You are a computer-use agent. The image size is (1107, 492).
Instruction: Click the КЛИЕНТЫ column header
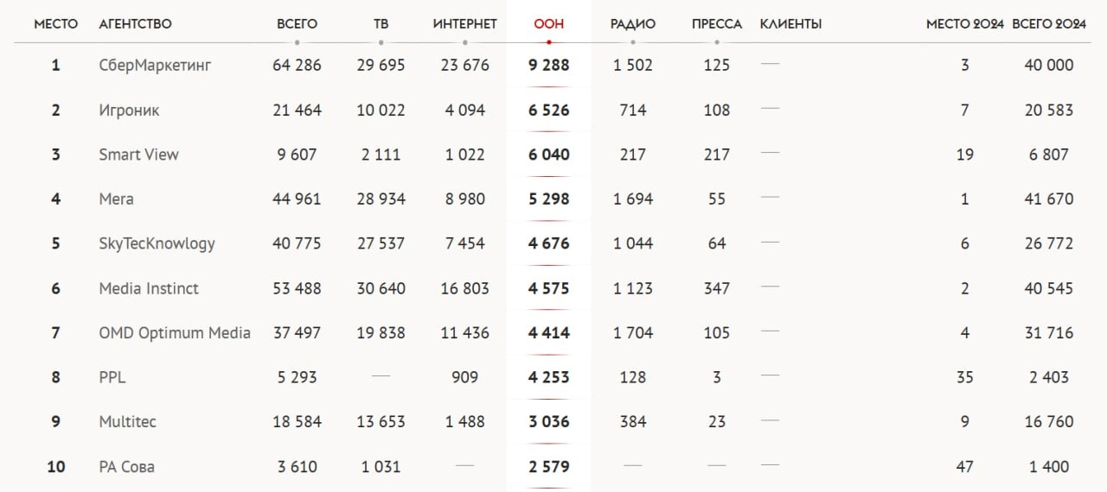791,24
